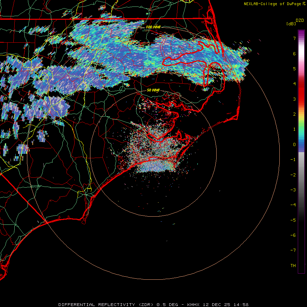Click the -6 value on the color scale
This screenshot has height=307, width=307.
pos(293,235)
